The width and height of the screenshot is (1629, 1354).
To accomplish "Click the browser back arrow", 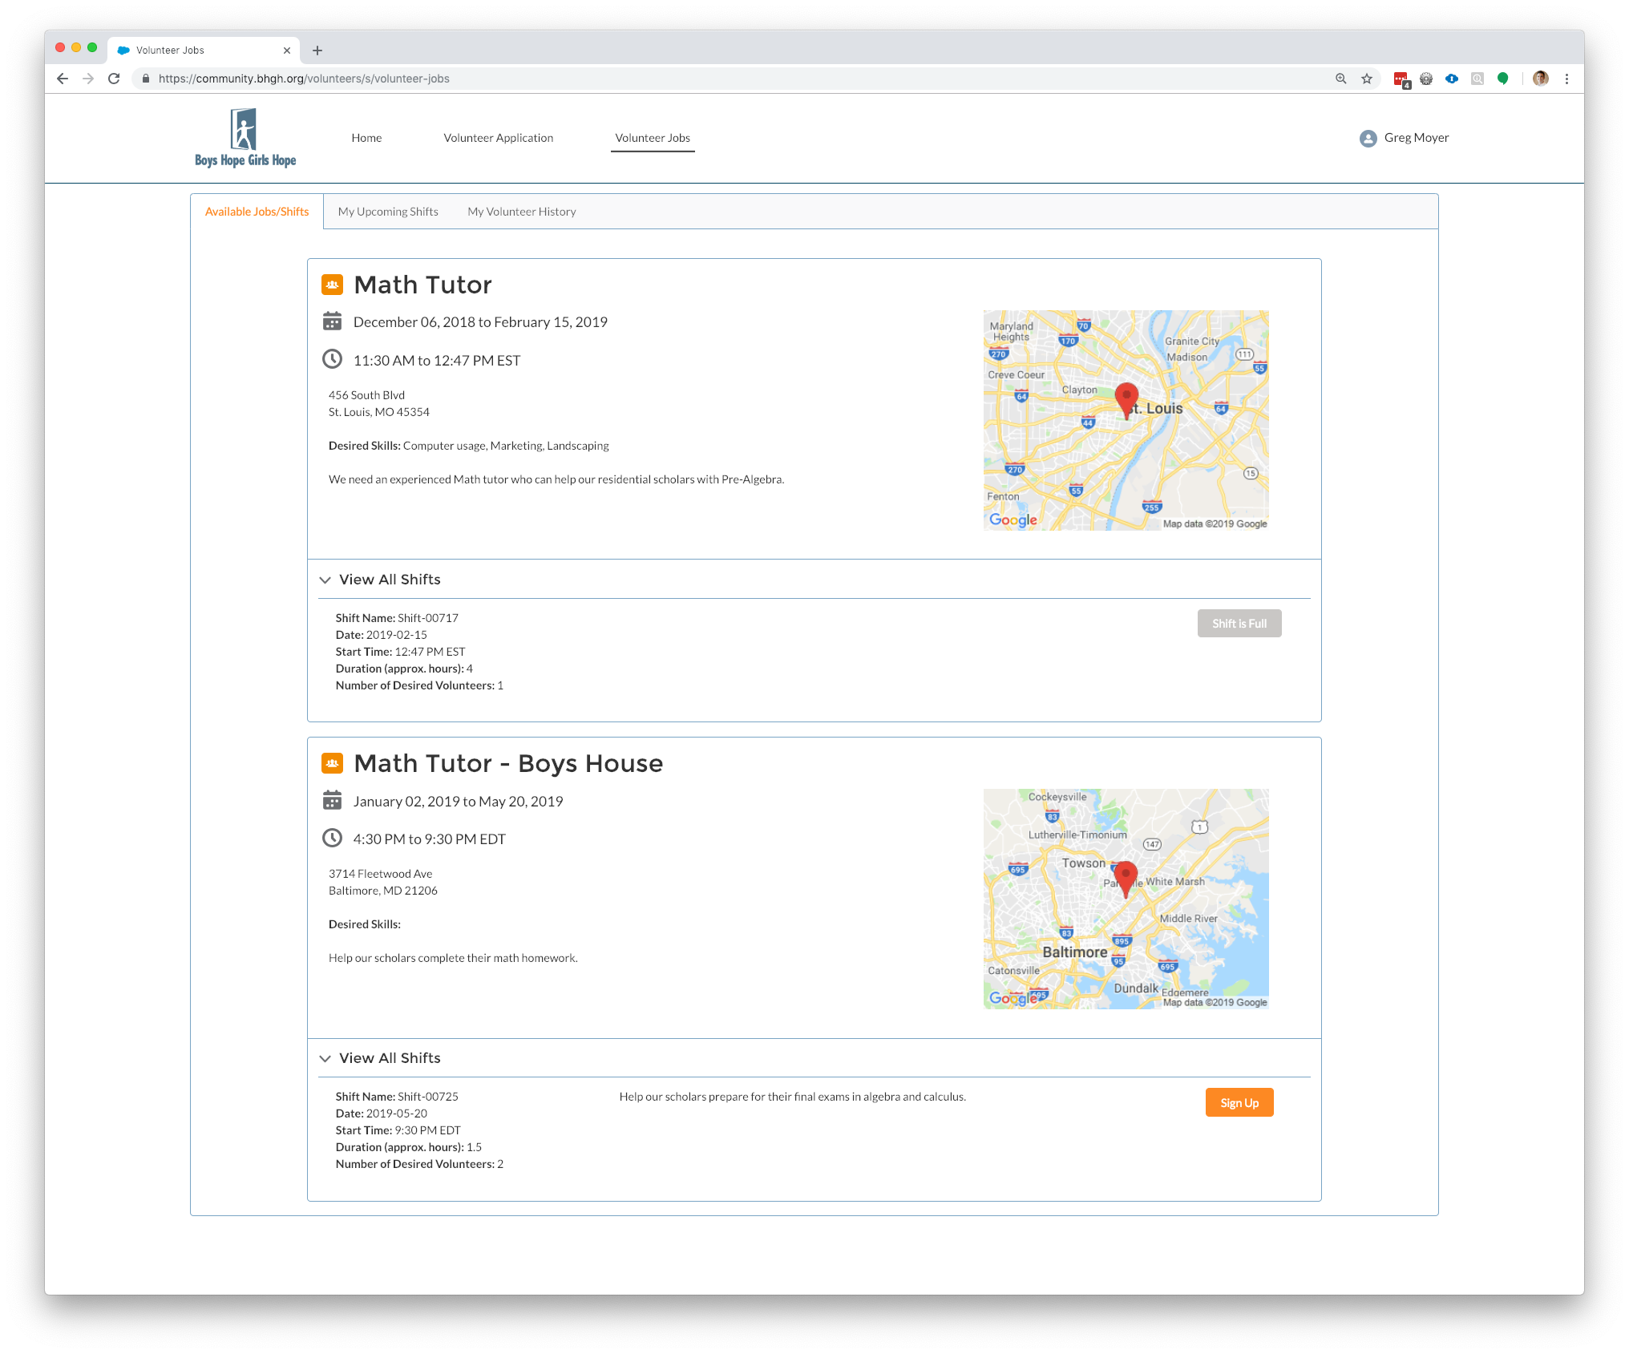I will [63, 79].
